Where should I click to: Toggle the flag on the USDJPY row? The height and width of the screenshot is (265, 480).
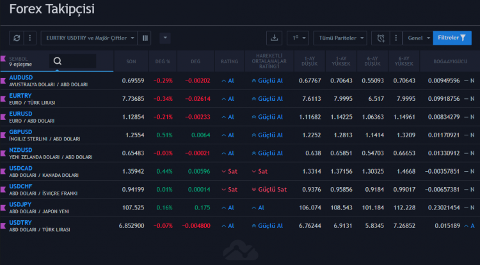pyautogui.click(x=3, y=208)
